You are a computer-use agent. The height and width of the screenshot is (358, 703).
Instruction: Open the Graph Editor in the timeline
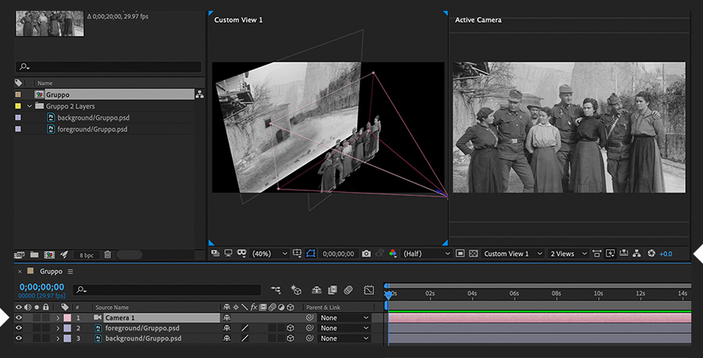[369, 290]
